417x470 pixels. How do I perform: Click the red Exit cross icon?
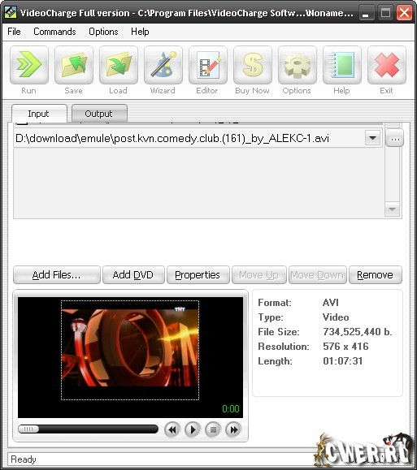point(387,65)
